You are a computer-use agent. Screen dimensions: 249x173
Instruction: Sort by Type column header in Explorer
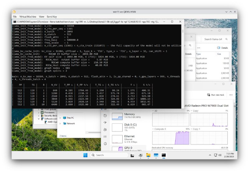click(x=198, y=54)
